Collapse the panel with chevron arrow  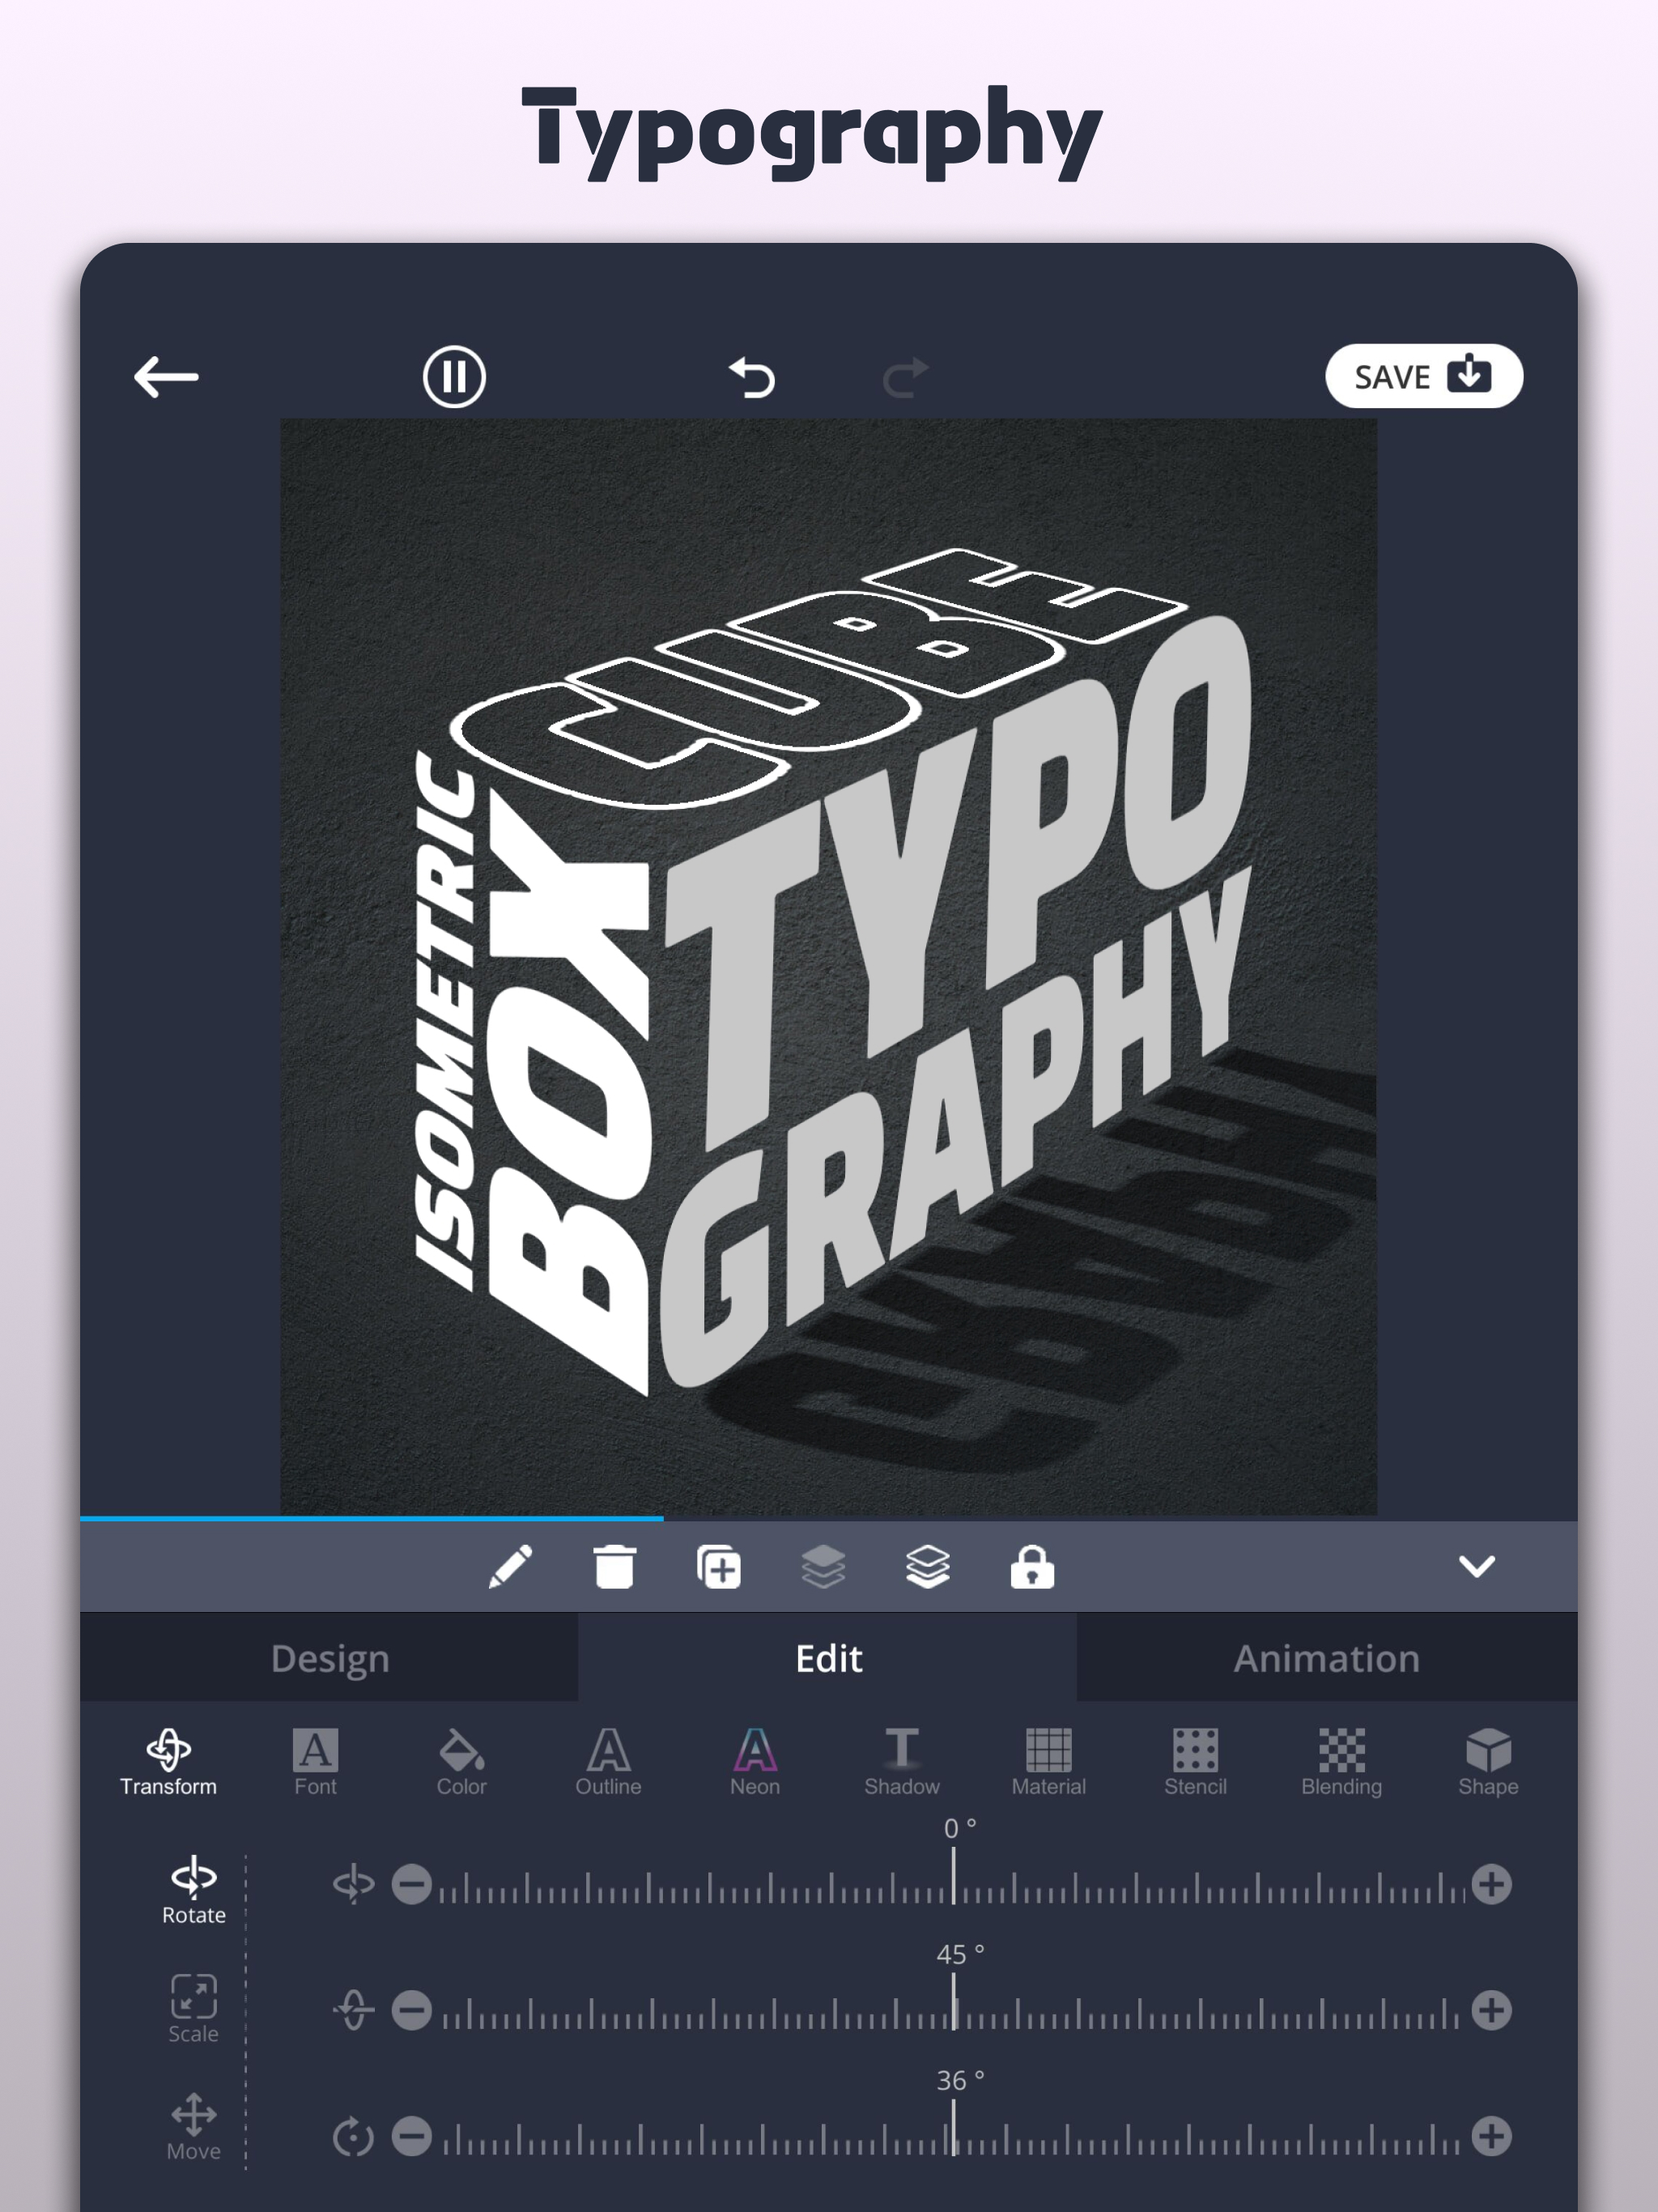pos(1476,1566)
